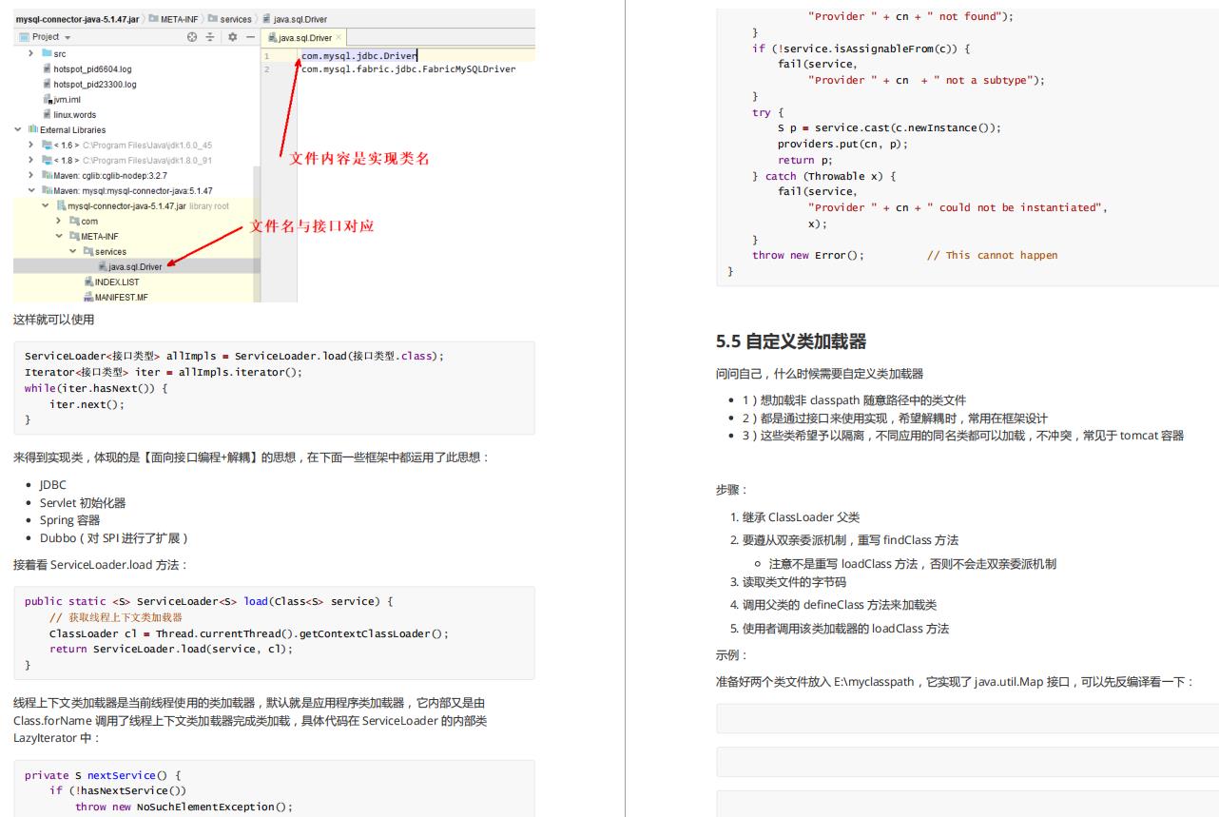Viewport: 1219px width, 817px height.
Task: Click 'JDBC' bullet item
Action: point(53,484)
